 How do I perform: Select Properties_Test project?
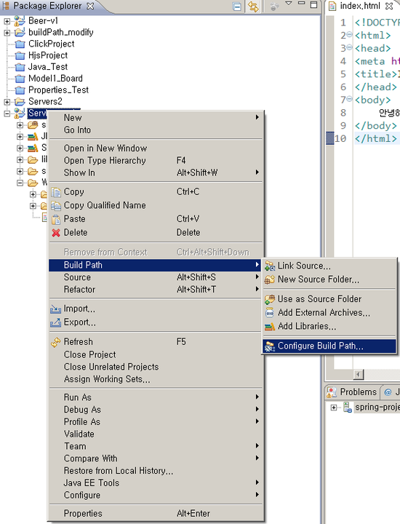[x=58, y=90]
